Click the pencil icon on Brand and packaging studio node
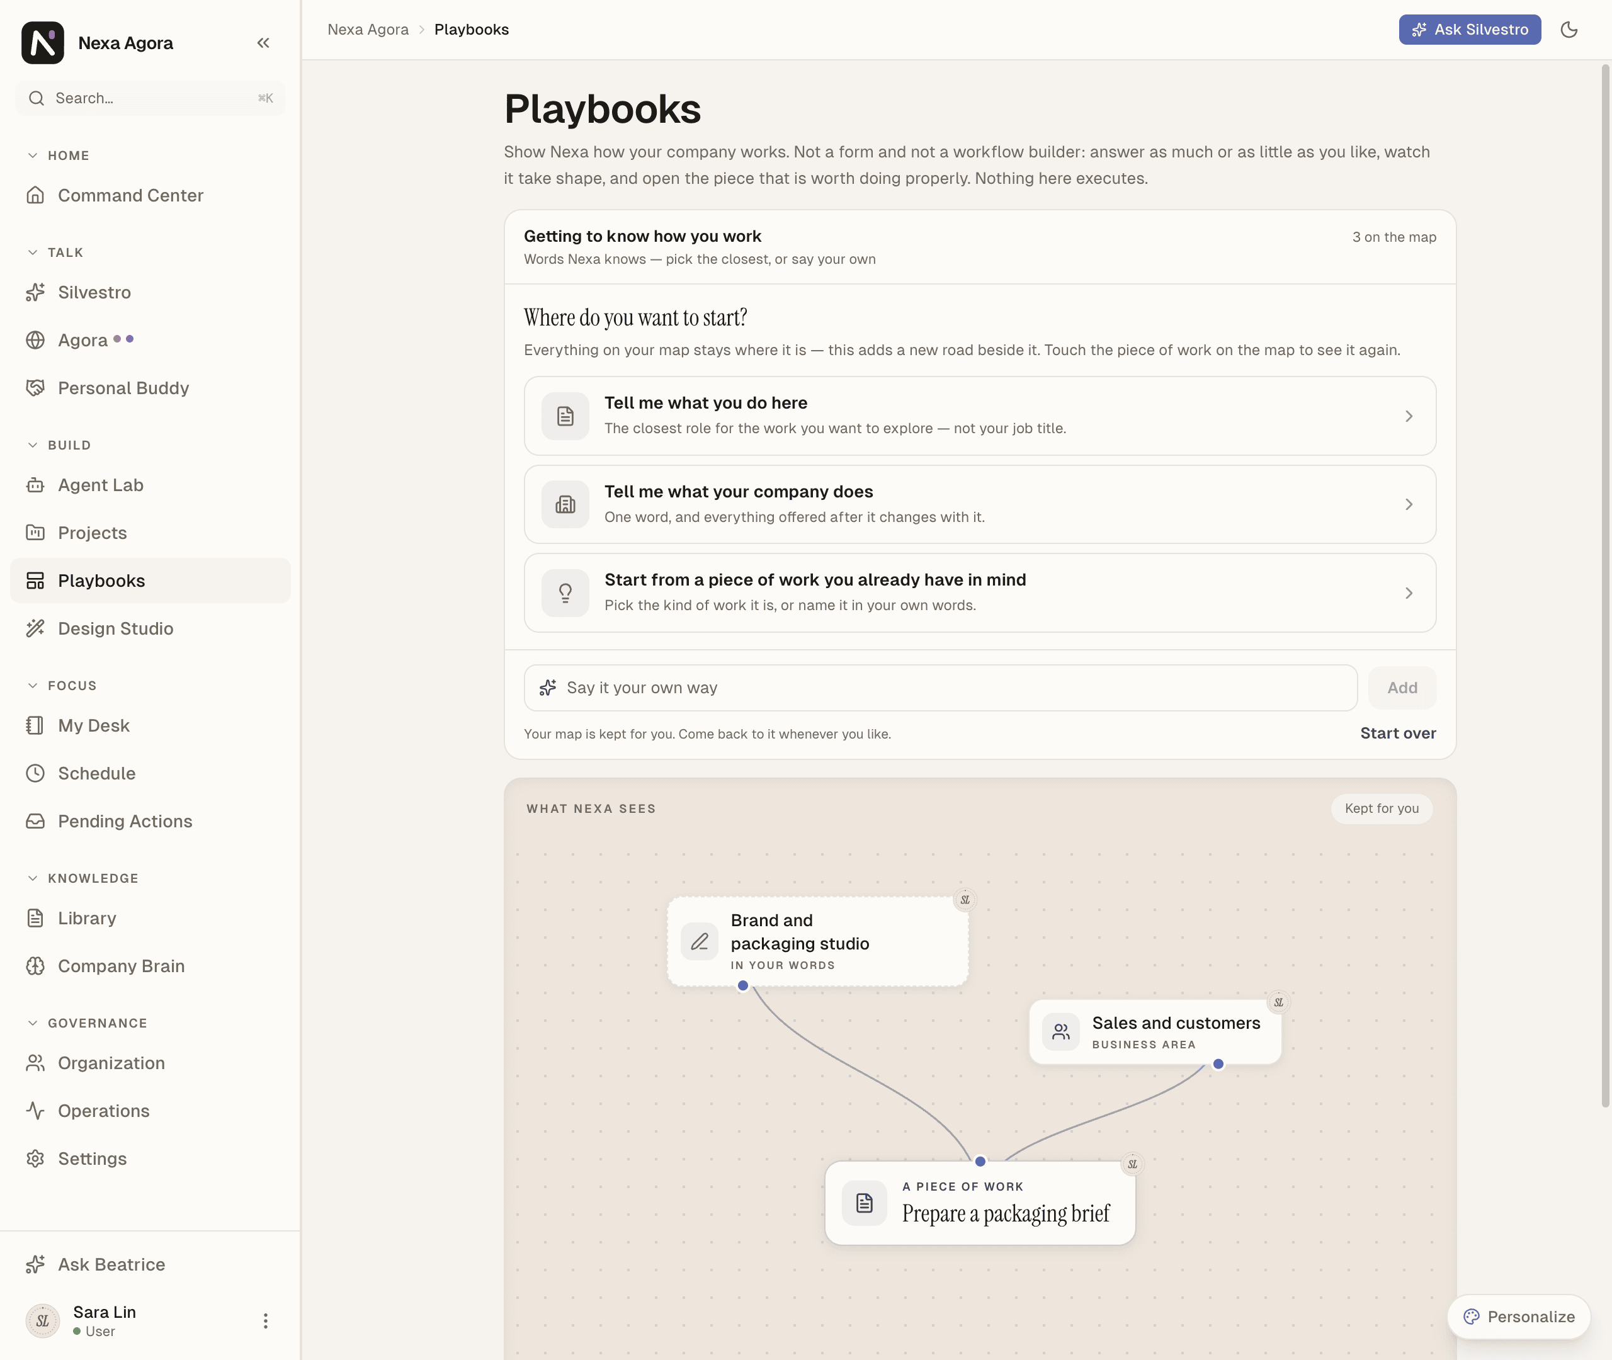Screen dimensions: 1612x1360 coord(699,941)
